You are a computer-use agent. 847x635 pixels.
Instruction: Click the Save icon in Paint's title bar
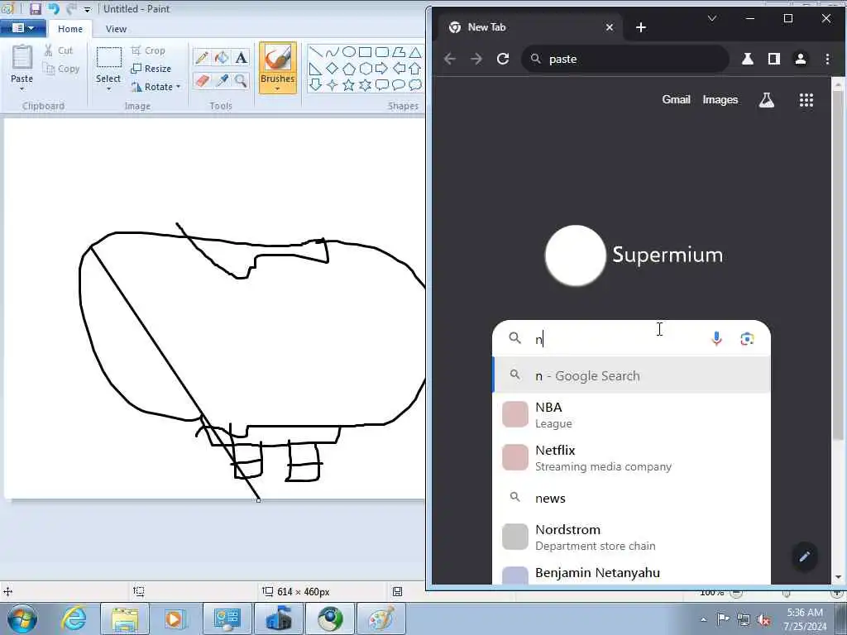tap(35, 8)
